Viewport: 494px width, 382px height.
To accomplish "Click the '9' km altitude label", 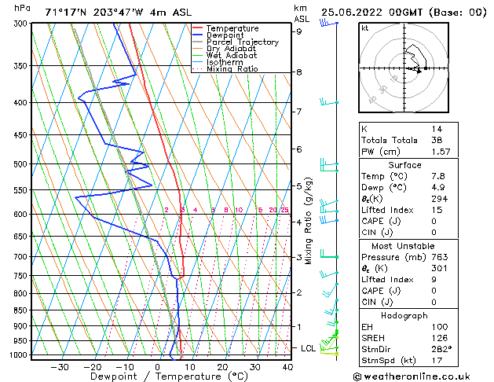I will 299,31.
